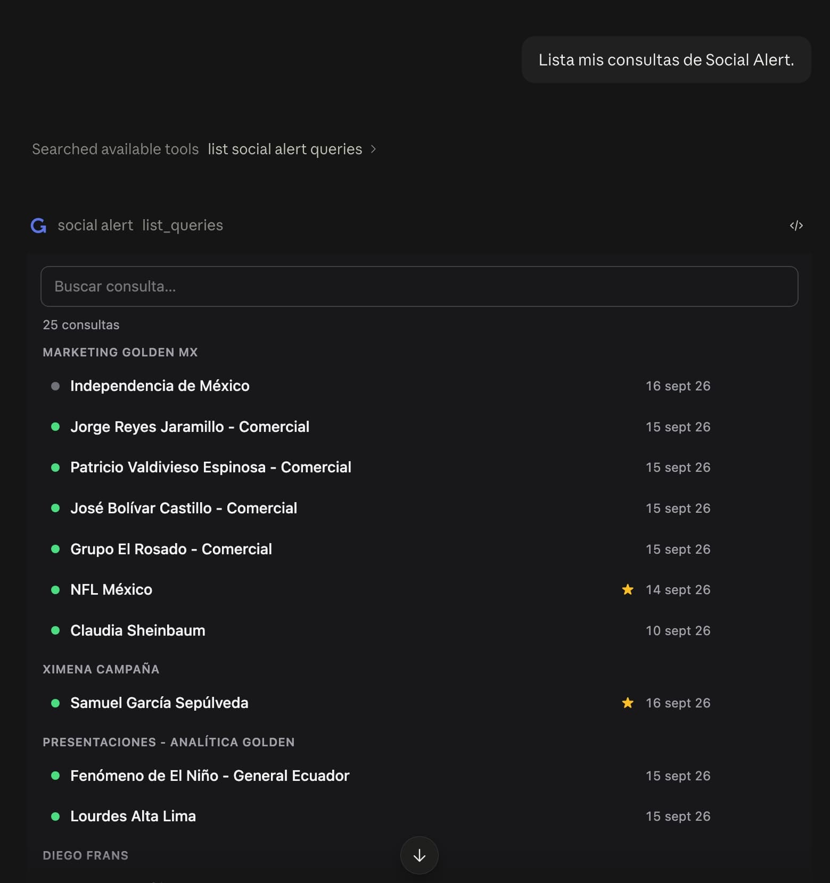Viewport: 830px width, 883px height.
Task: Click the green status dot beside Claudia Sheinbaum
Action: tap(55, 630)
